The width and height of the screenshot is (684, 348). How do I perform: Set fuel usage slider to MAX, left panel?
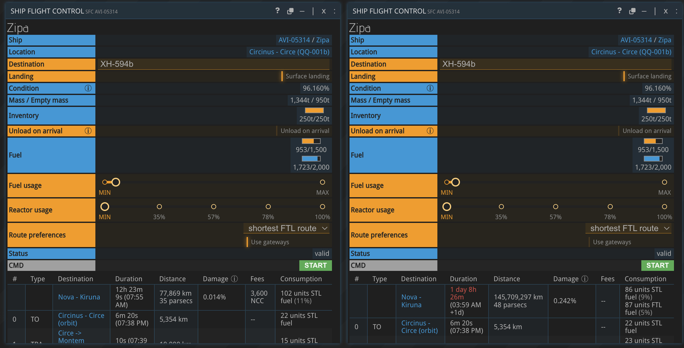point(322,182)
